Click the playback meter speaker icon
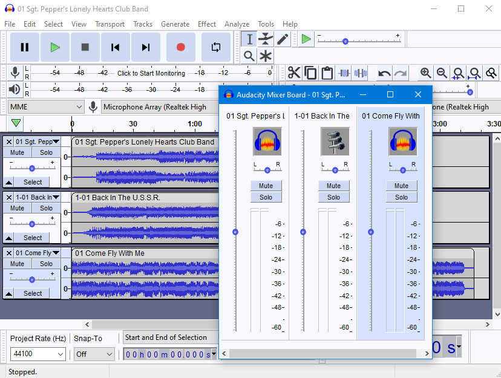501x378 pixels. click(15, 89)
